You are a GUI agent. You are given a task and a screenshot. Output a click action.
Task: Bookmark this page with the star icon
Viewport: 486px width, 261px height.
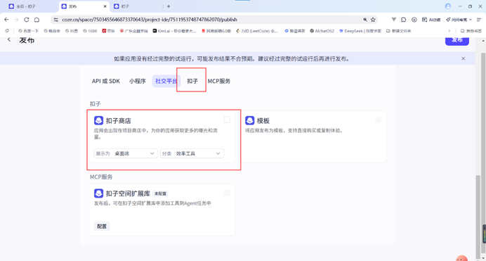(x=373, y=20)
